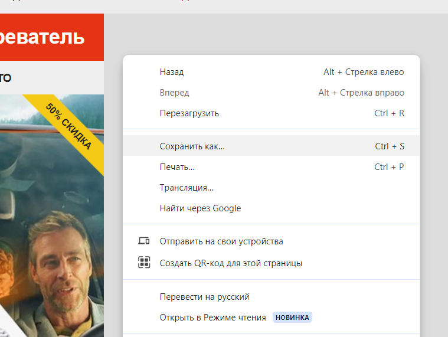Select "Сохранить как..." menu item
This screenshot has width=448, height=337.
[271, 146]
